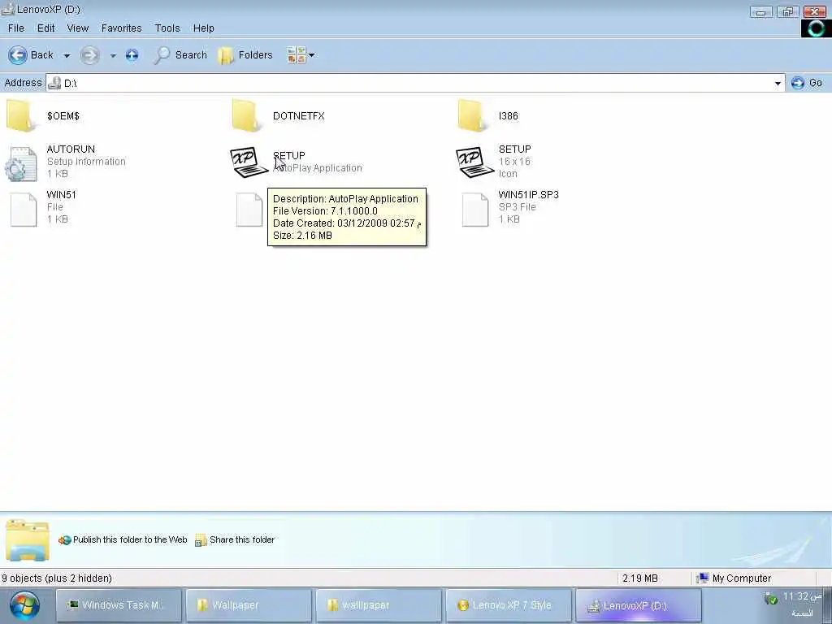Select the I386 folder icon

click(472, 115)
